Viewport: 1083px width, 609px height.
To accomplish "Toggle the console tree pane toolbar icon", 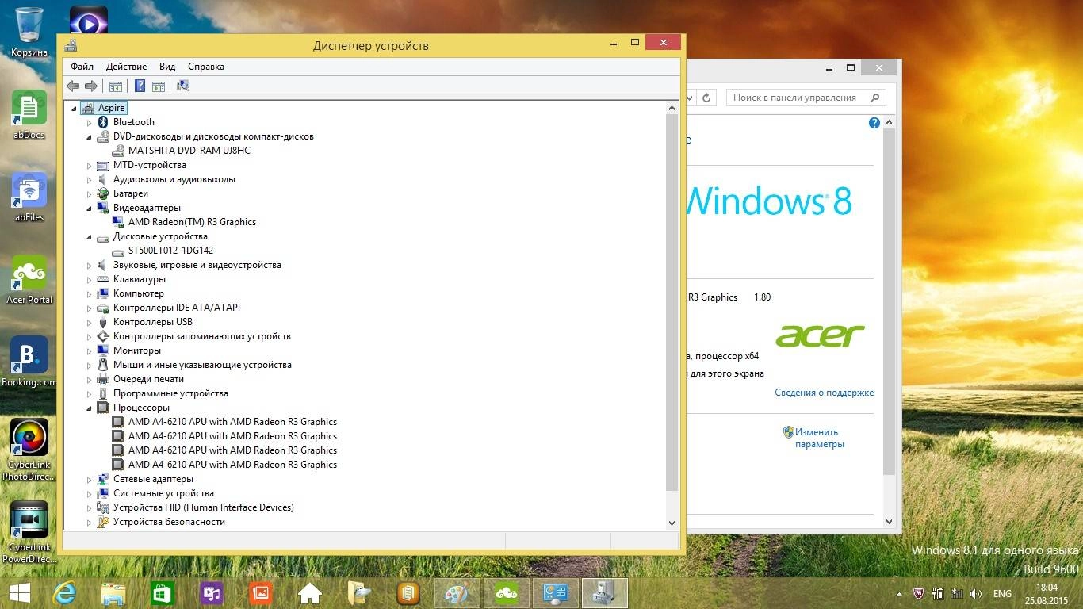I will [116, 86].
